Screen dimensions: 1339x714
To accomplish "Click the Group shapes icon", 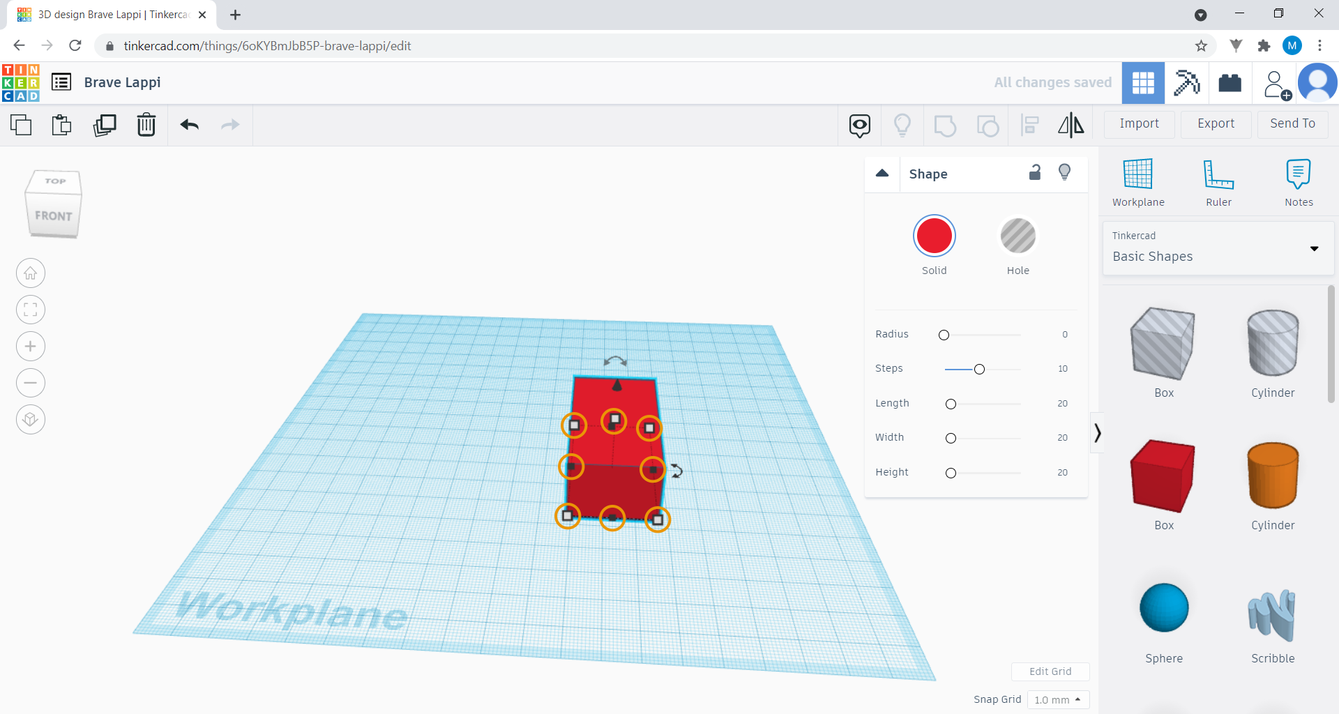I will coord(945,126).
